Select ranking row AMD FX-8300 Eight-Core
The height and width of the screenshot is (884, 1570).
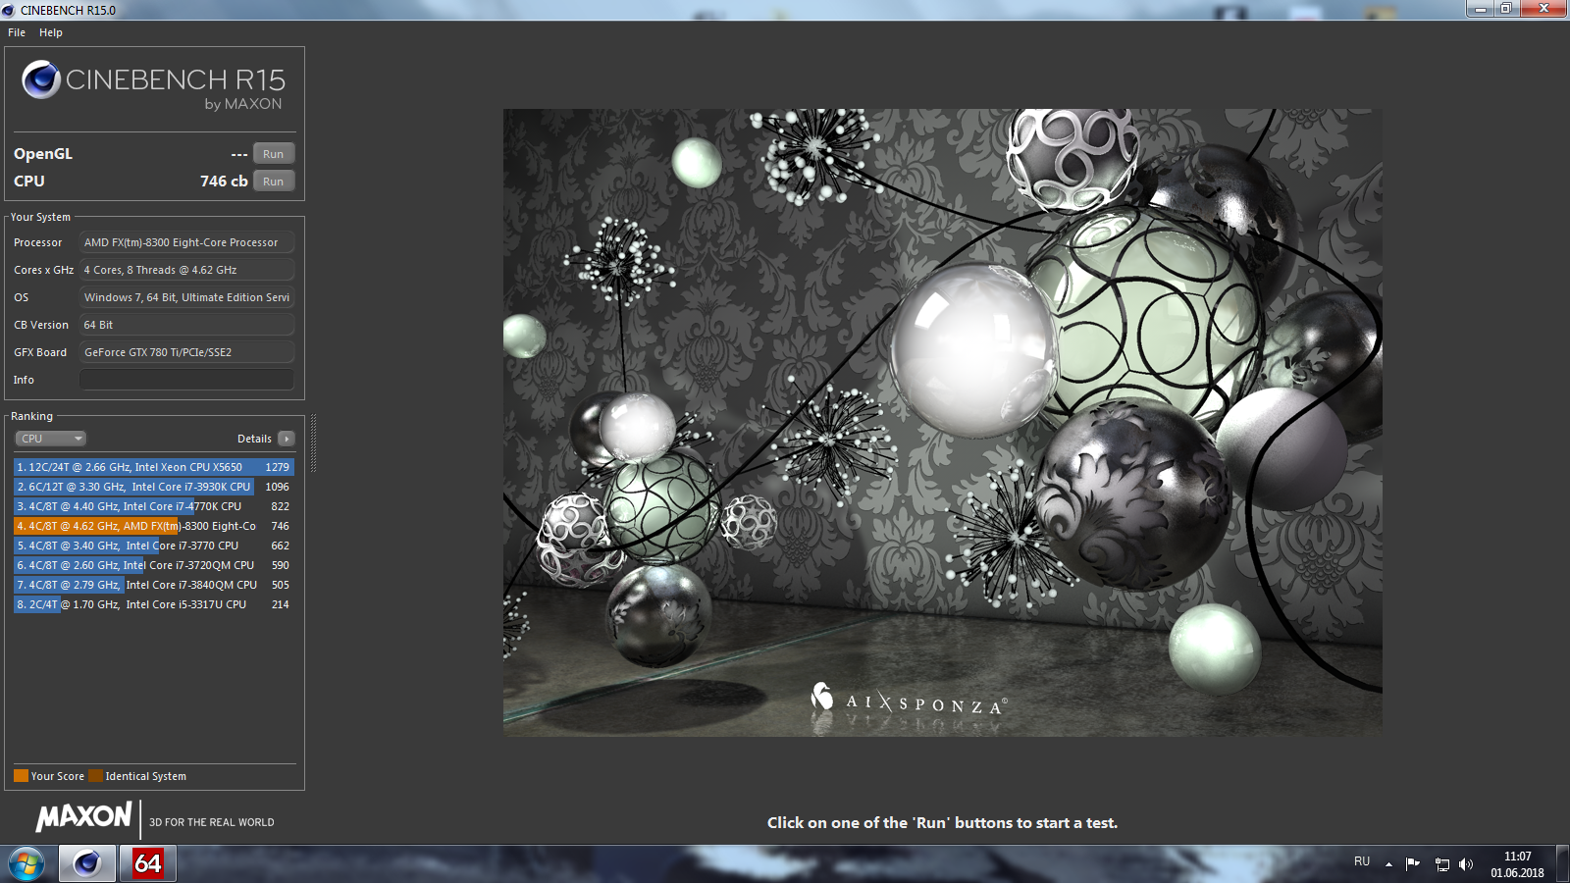tap(154, 526)
